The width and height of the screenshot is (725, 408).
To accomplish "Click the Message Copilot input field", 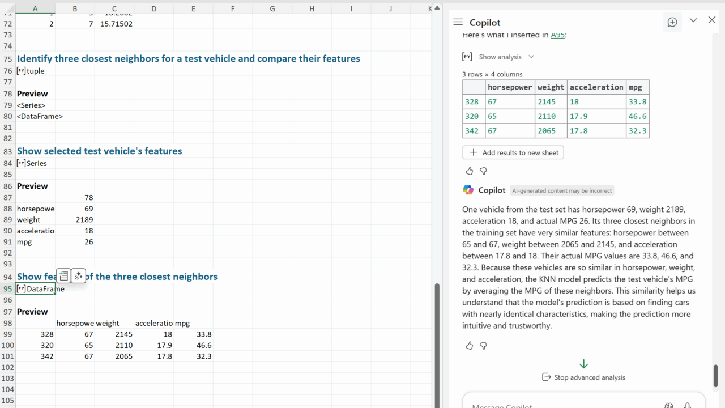I will (561, 405).
